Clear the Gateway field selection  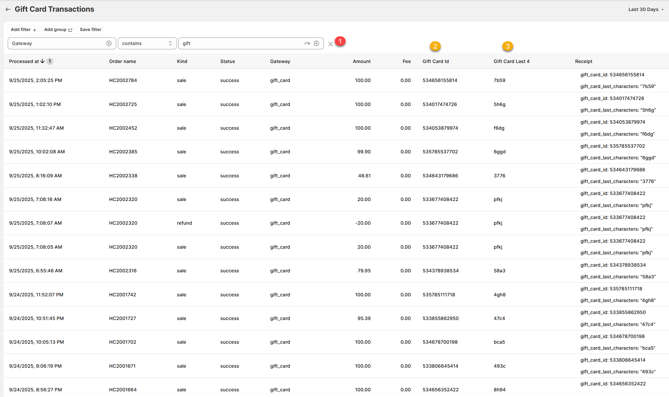click(x=109, y=43)
